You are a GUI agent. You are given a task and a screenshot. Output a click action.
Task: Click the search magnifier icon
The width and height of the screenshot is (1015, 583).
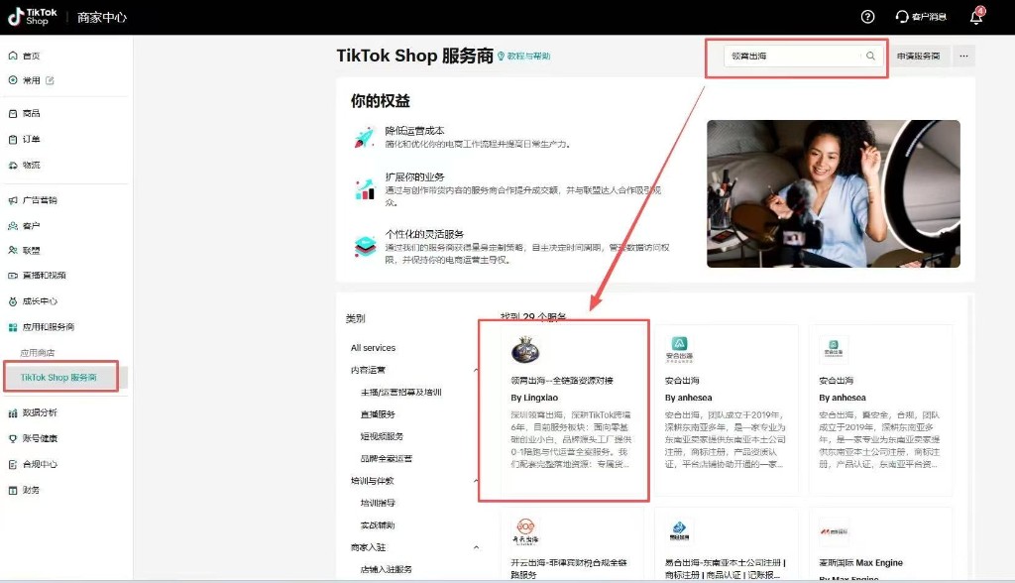click(870, 56)
